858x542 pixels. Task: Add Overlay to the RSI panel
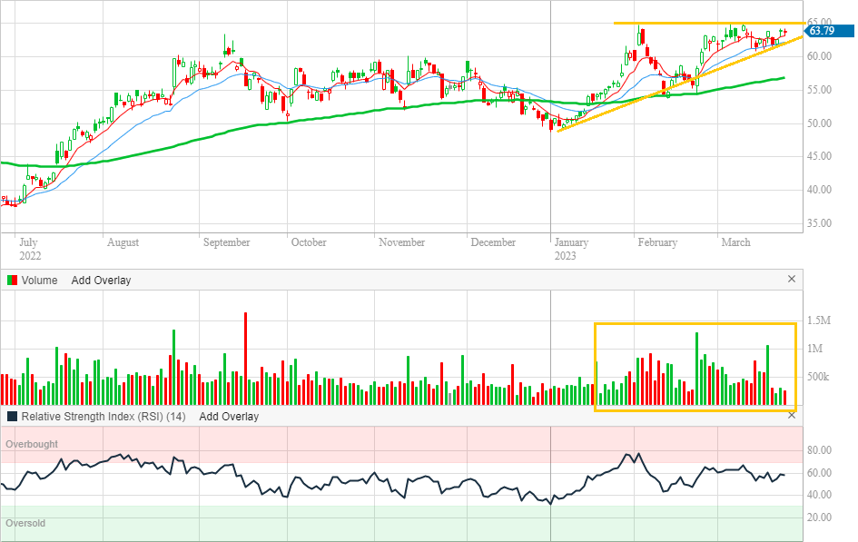click(x=229, y=417)
